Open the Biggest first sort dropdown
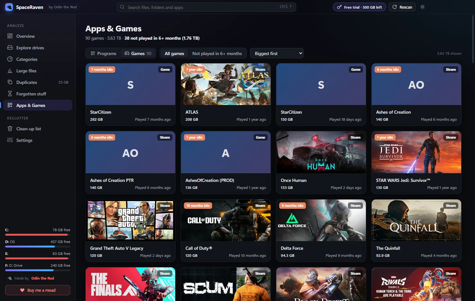Screen dimensions: 475x301 tap(277, 53)
